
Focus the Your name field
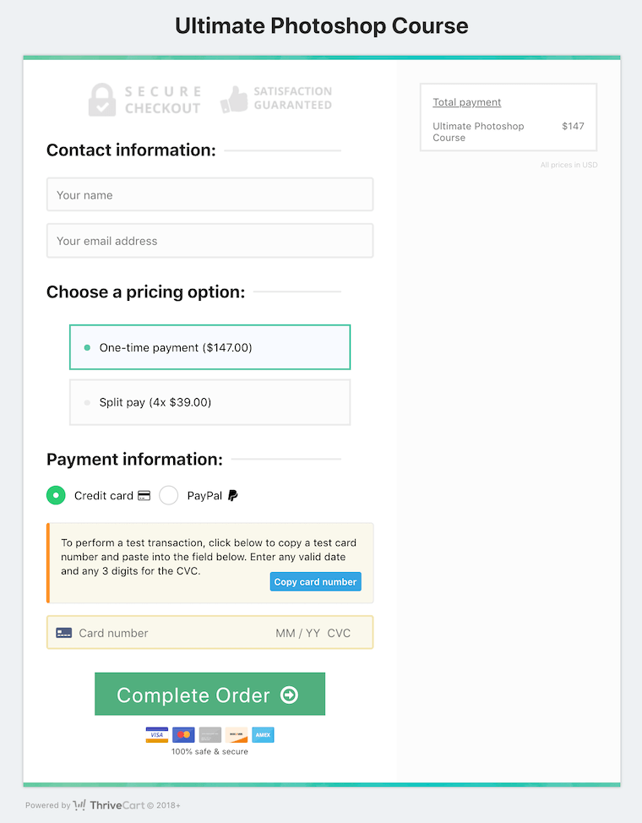tap(210, 194)
